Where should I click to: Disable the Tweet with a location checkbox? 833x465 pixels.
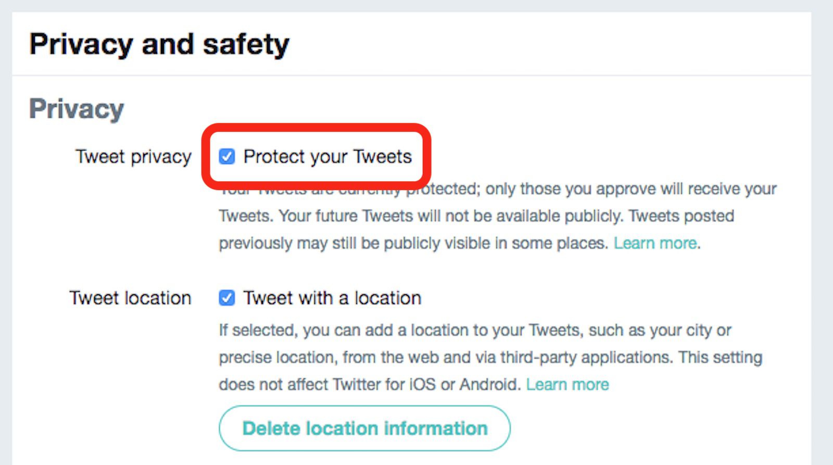[x=227, y=298]
